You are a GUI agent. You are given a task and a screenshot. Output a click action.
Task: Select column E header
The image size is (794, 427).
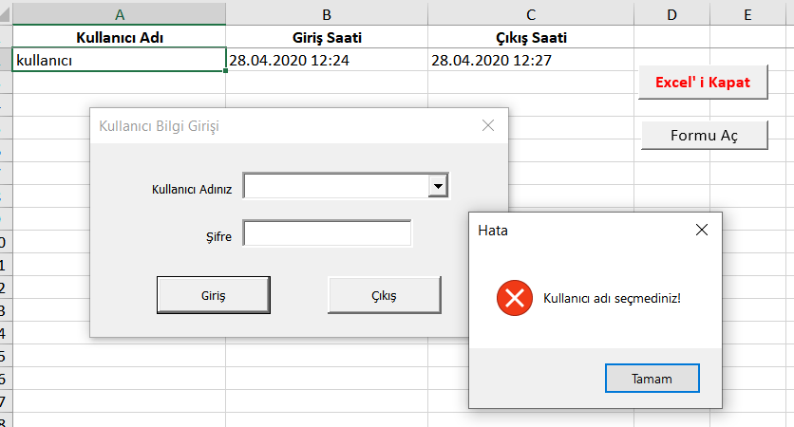748,13
